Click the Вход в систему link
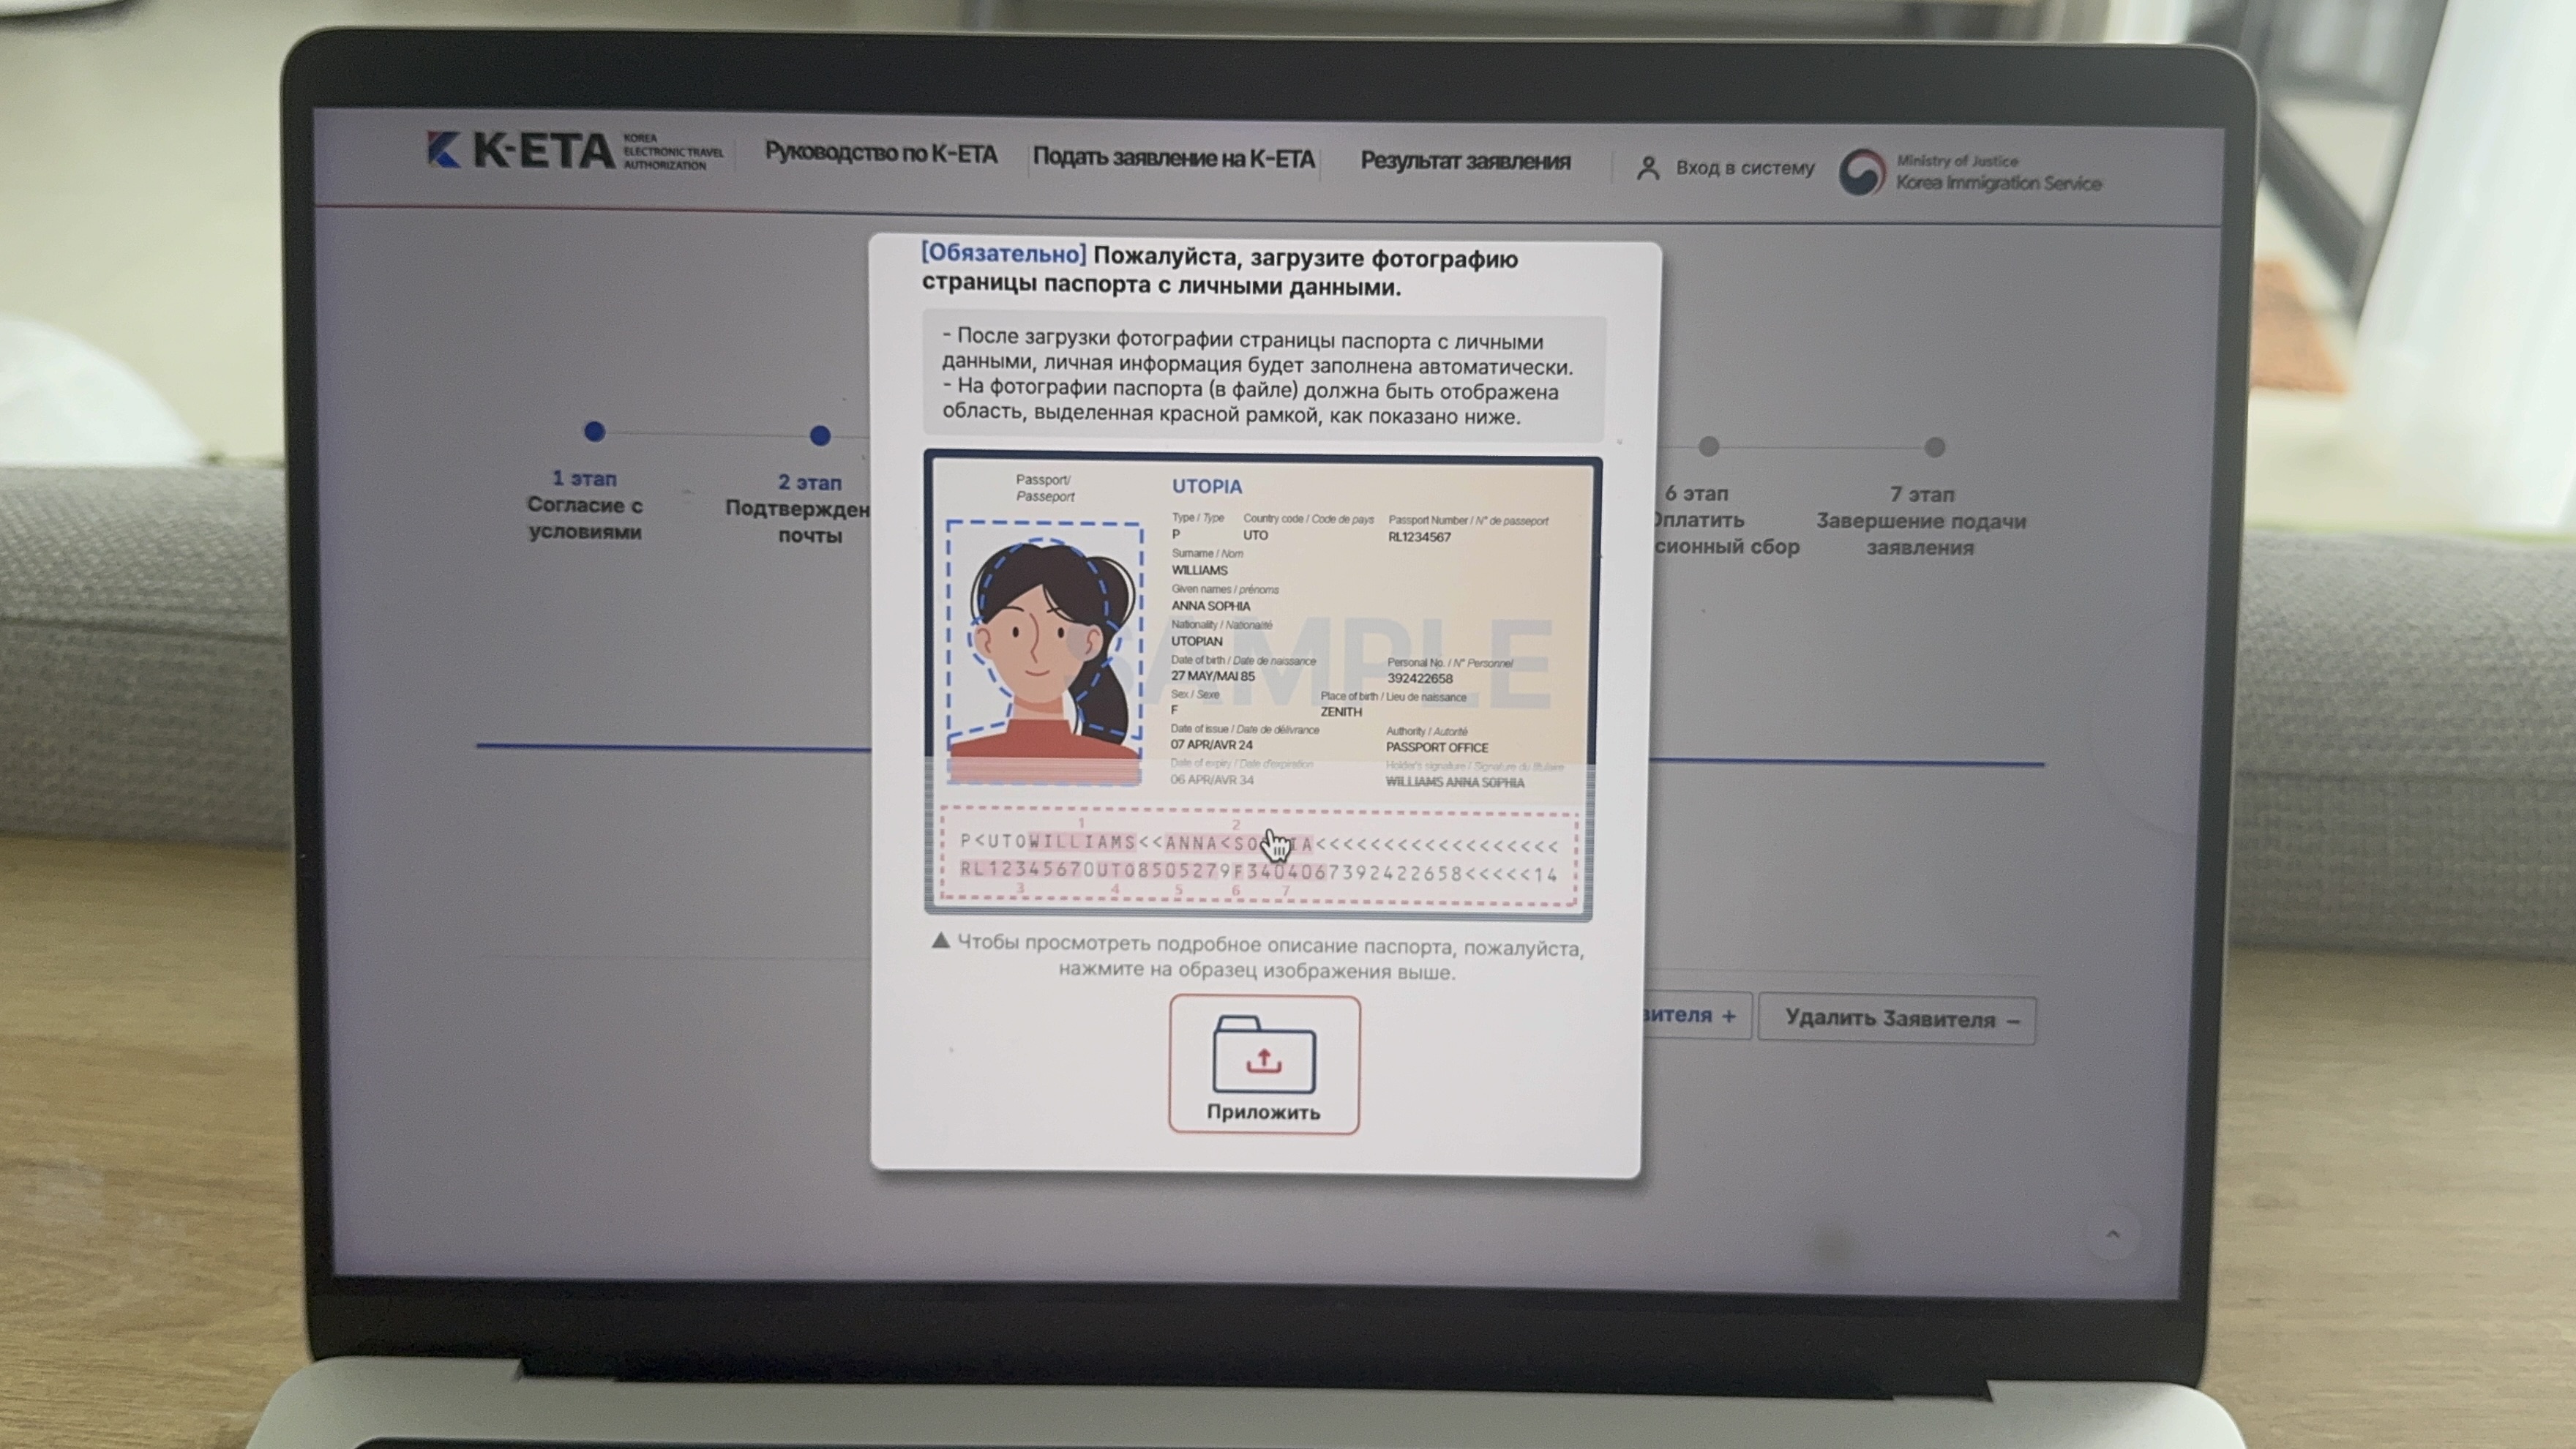Viewport: 2576px width, 1449px height. click(1745, 168)
